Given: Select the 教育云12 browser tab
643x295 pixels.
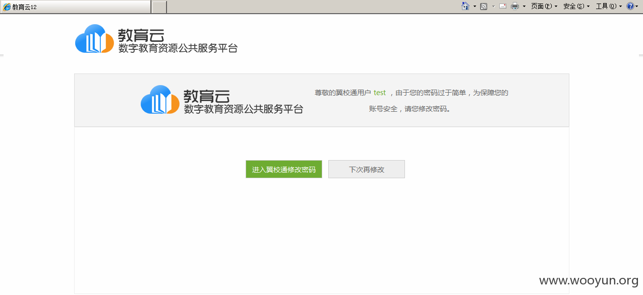Looking at the screenshot, I should pos(75,7).
